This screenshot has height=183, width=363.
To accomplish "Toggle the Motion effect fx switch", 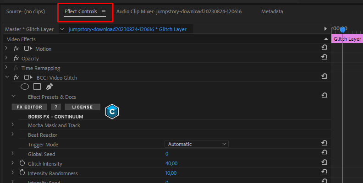I will click(x=16, y=48).
